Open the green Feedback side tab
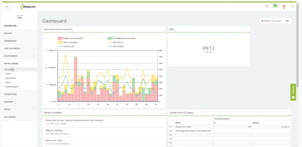Viewport: 302px width, 147px height. (x=293, y=92)
